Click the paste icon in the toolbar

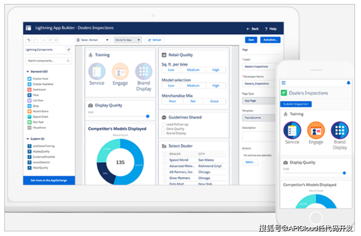(56, 40)
